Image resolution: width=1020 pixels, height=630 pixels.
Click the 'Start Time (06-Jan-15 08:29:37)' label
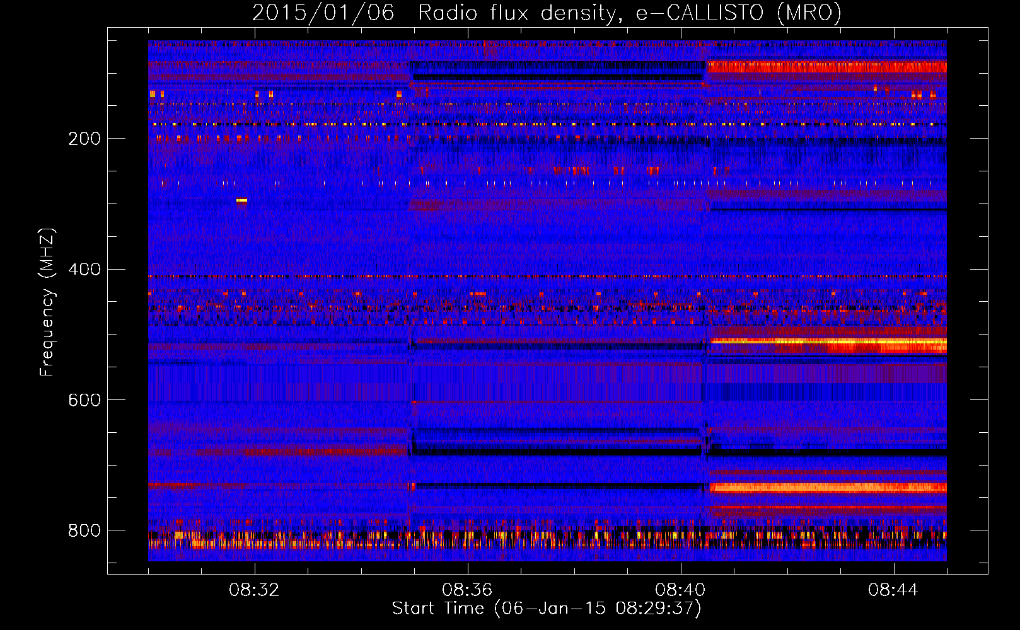point(547,609)
